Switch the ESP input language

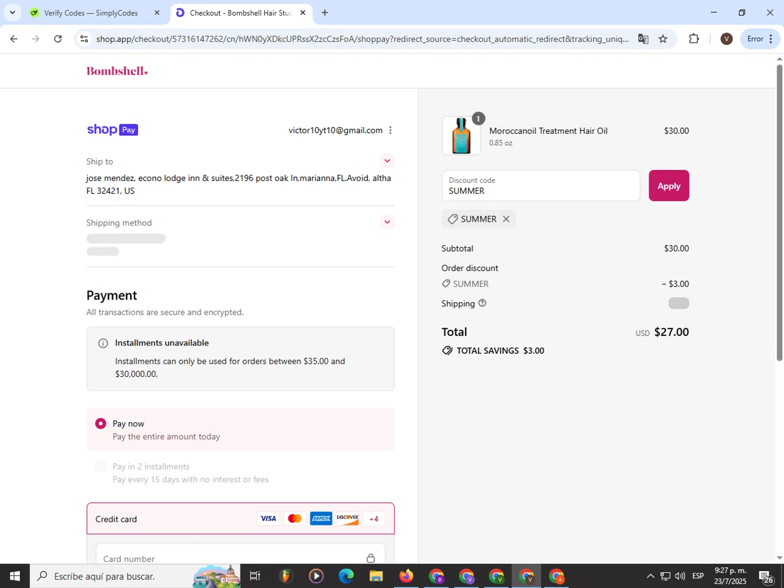coord(698,576)
